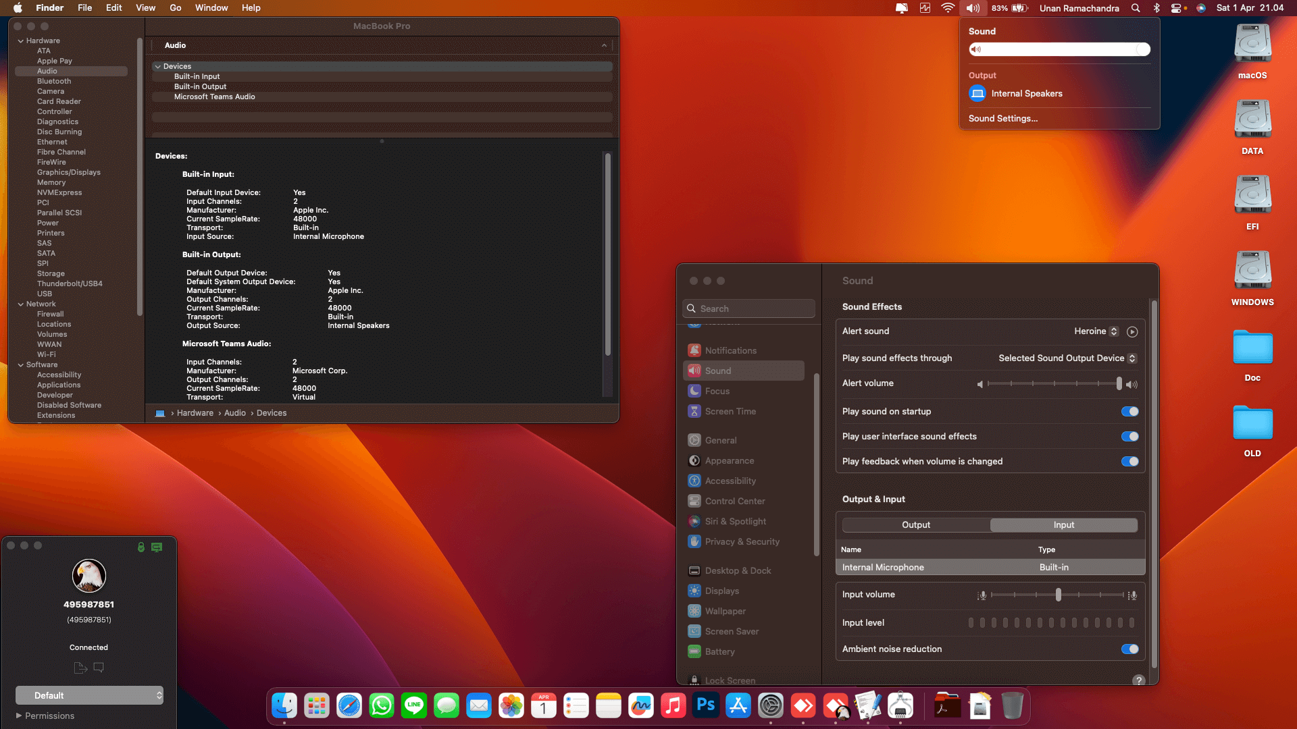Switch to the Output tab
This screenshot has width=1297, height=729.
pos(915,524)
